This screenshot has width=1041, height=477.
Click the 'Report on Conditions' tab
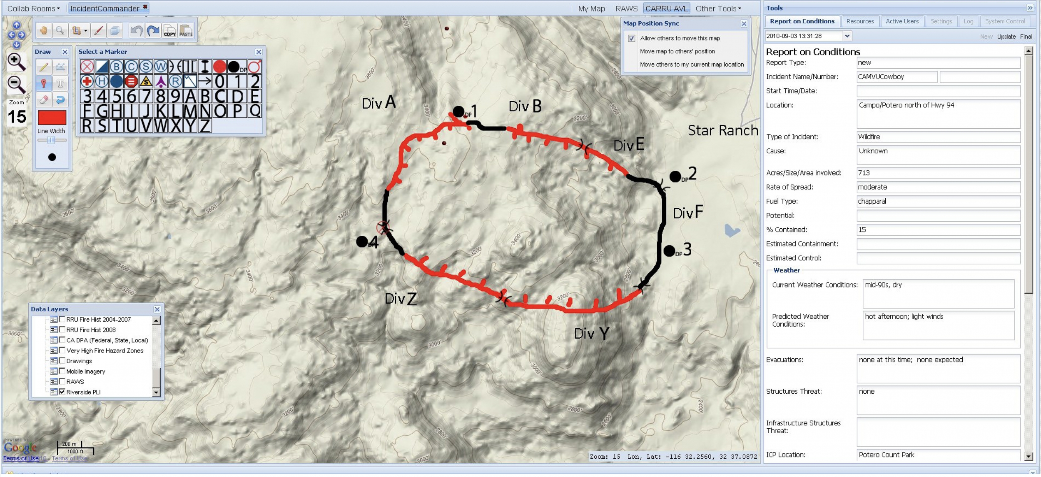pyautogui.click(x=802, y=21)
